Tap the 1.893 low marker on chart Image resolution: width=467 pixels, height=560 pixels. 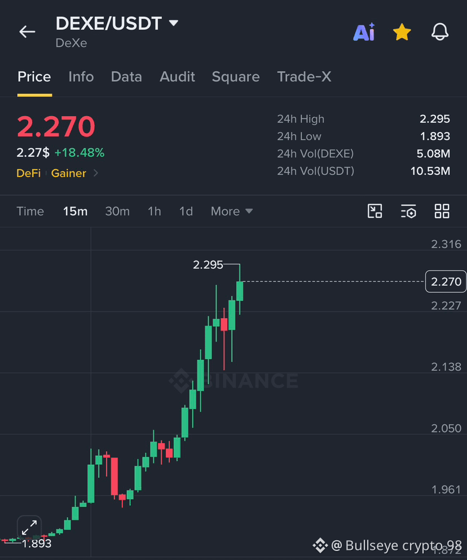click(37, 544)
